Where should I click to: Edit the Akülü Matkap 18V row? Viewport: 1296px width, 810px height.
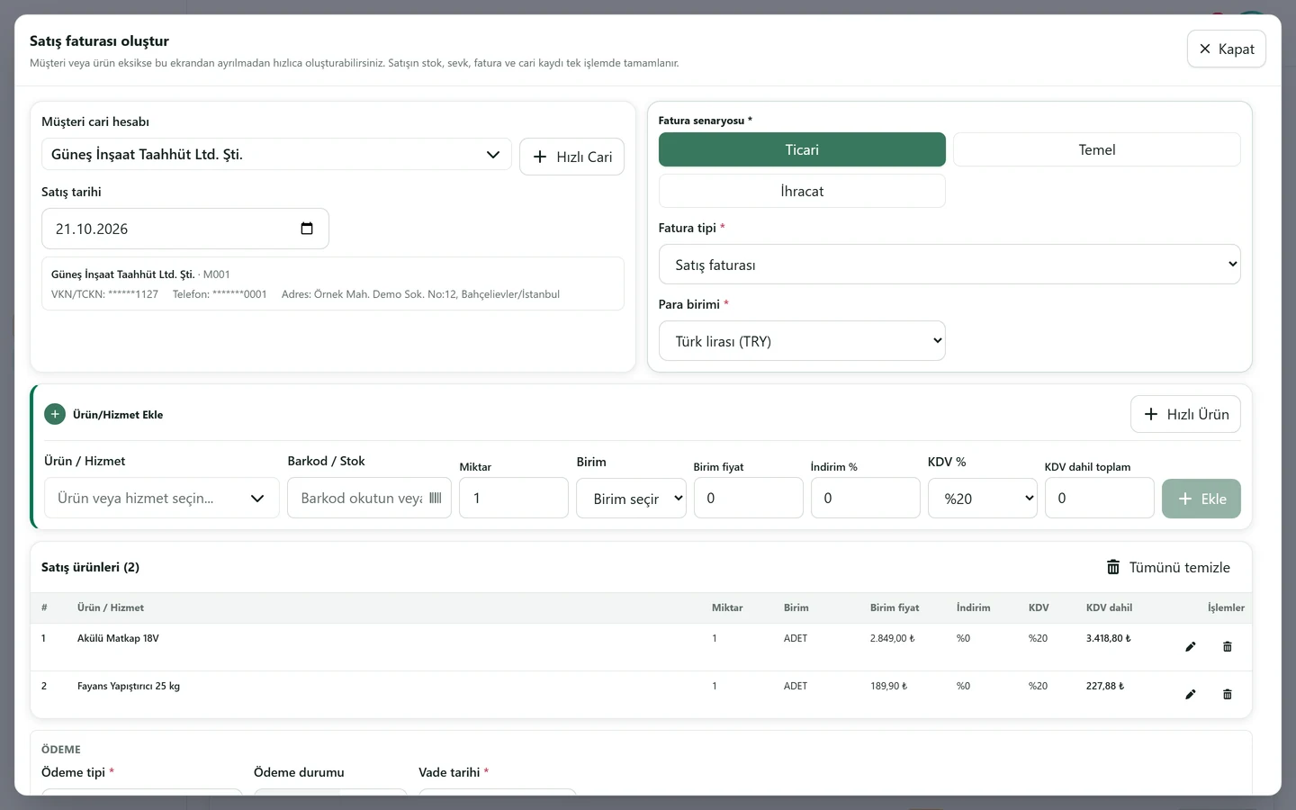point(1191,647)
